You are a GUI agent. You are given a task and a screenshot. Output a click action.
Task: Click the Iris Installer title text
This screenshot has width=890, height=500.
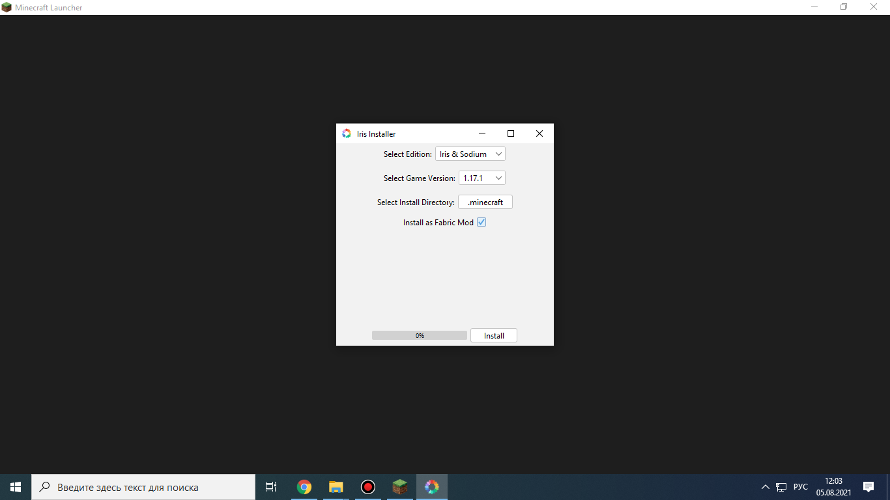pos(377,134)
